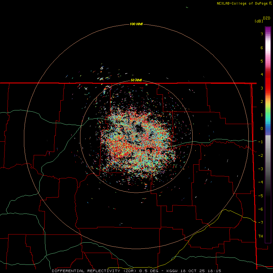The height and width of the screenshot is (273, 273).
Task: Click the color scale value -7
Action: tap(261, 223)
